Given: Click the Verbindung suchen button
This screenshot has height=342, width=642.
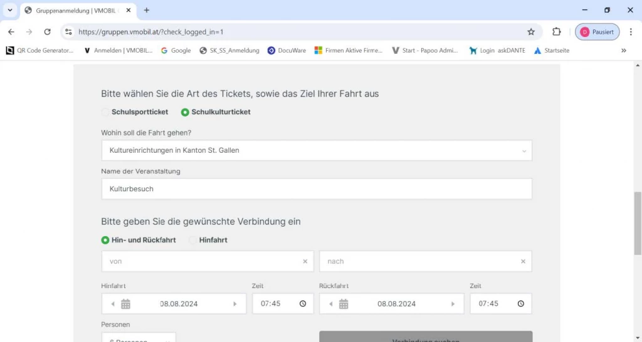Looking at the screenshot, I should tap(425, 337).
